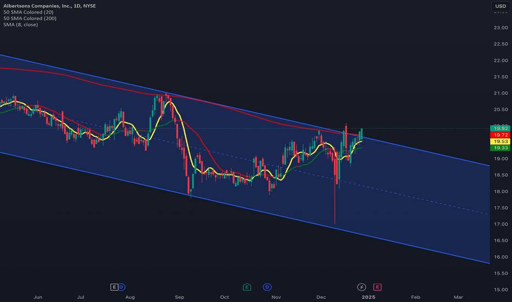Viewport: 512px width, 302px height.
Task: Click the Aug label on the time axis
Action: click(130, 297)
